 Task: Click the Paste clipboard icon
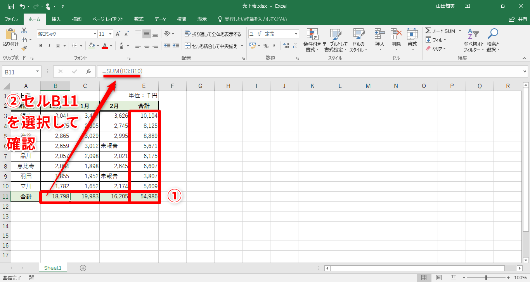(x=10, y=34)
